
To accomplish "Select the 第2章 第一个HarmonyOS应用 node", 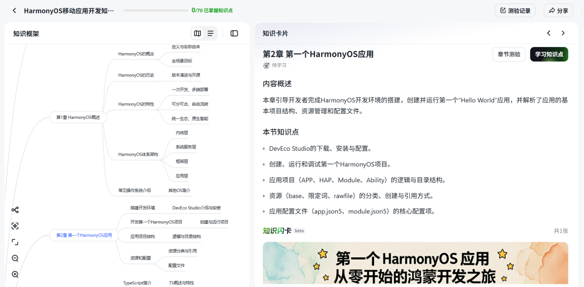I will [84, 235].
